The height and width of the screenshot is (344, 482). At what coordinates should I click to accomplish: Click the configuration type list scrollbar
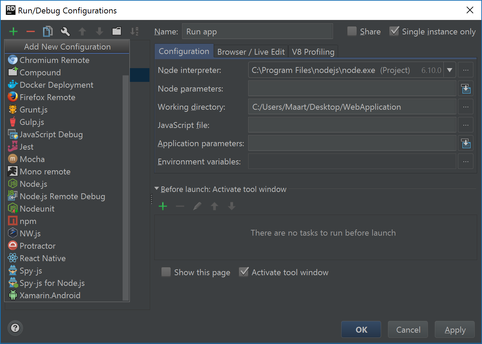pyautogui.click(x=126, y=188)
